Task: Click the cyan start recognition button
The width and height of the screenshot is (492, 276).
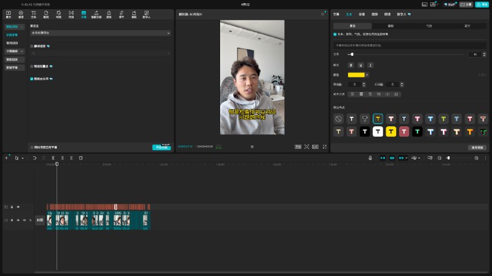Action: [x=161, y=147]
